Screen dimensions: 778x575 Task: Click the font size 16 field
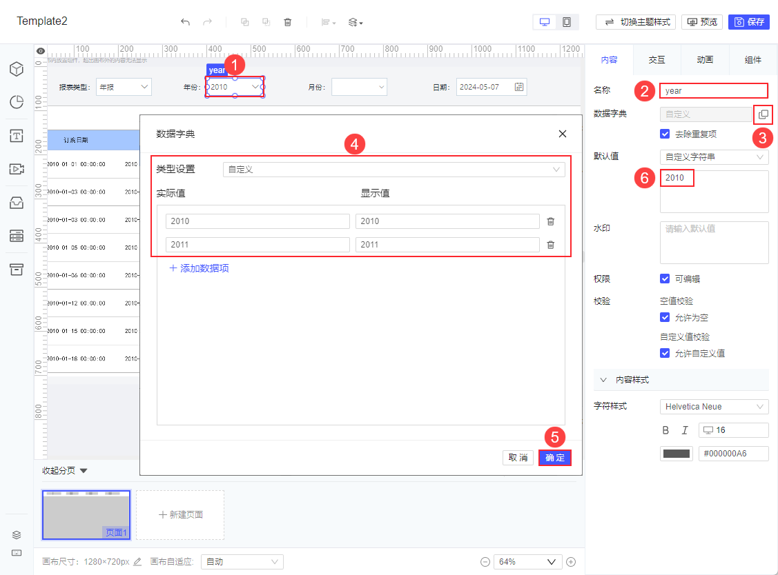pos(733,430)
